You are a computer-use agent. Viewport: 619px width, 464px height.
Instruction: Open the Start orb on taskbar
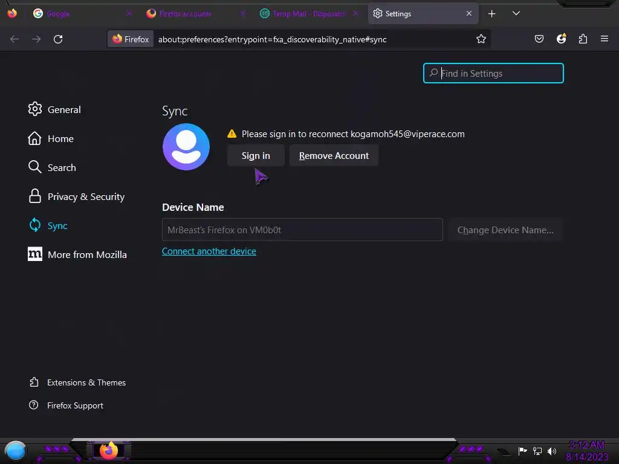coord(15,451)
